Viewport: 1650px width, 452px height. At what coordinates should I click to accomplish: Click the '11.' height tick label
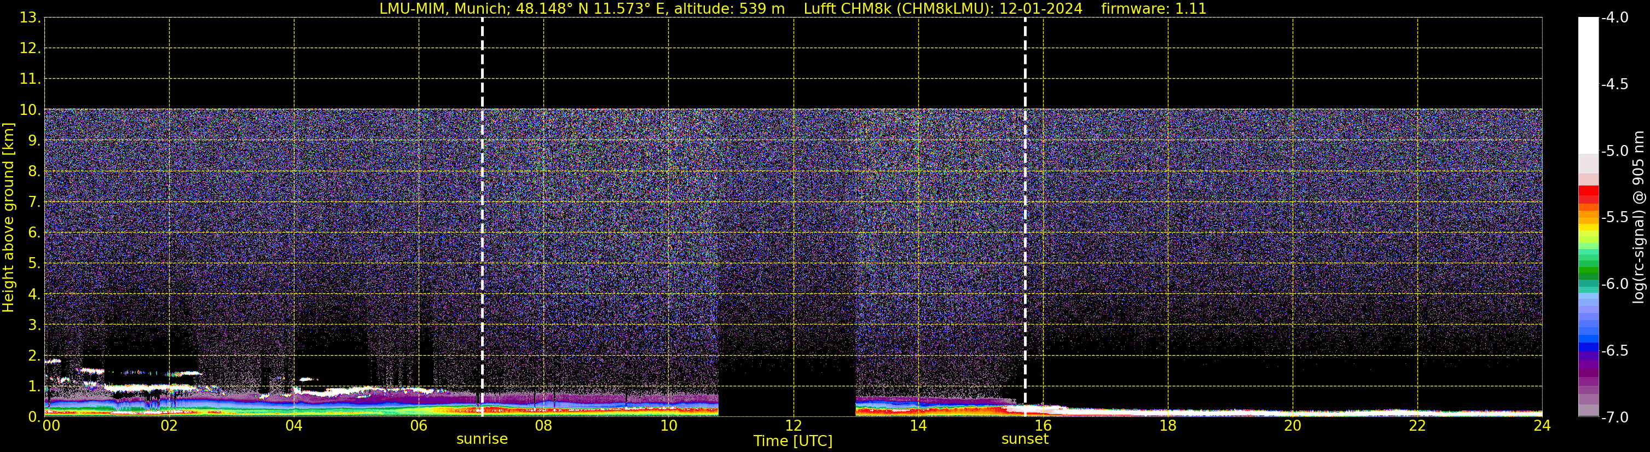click(30, 79)
